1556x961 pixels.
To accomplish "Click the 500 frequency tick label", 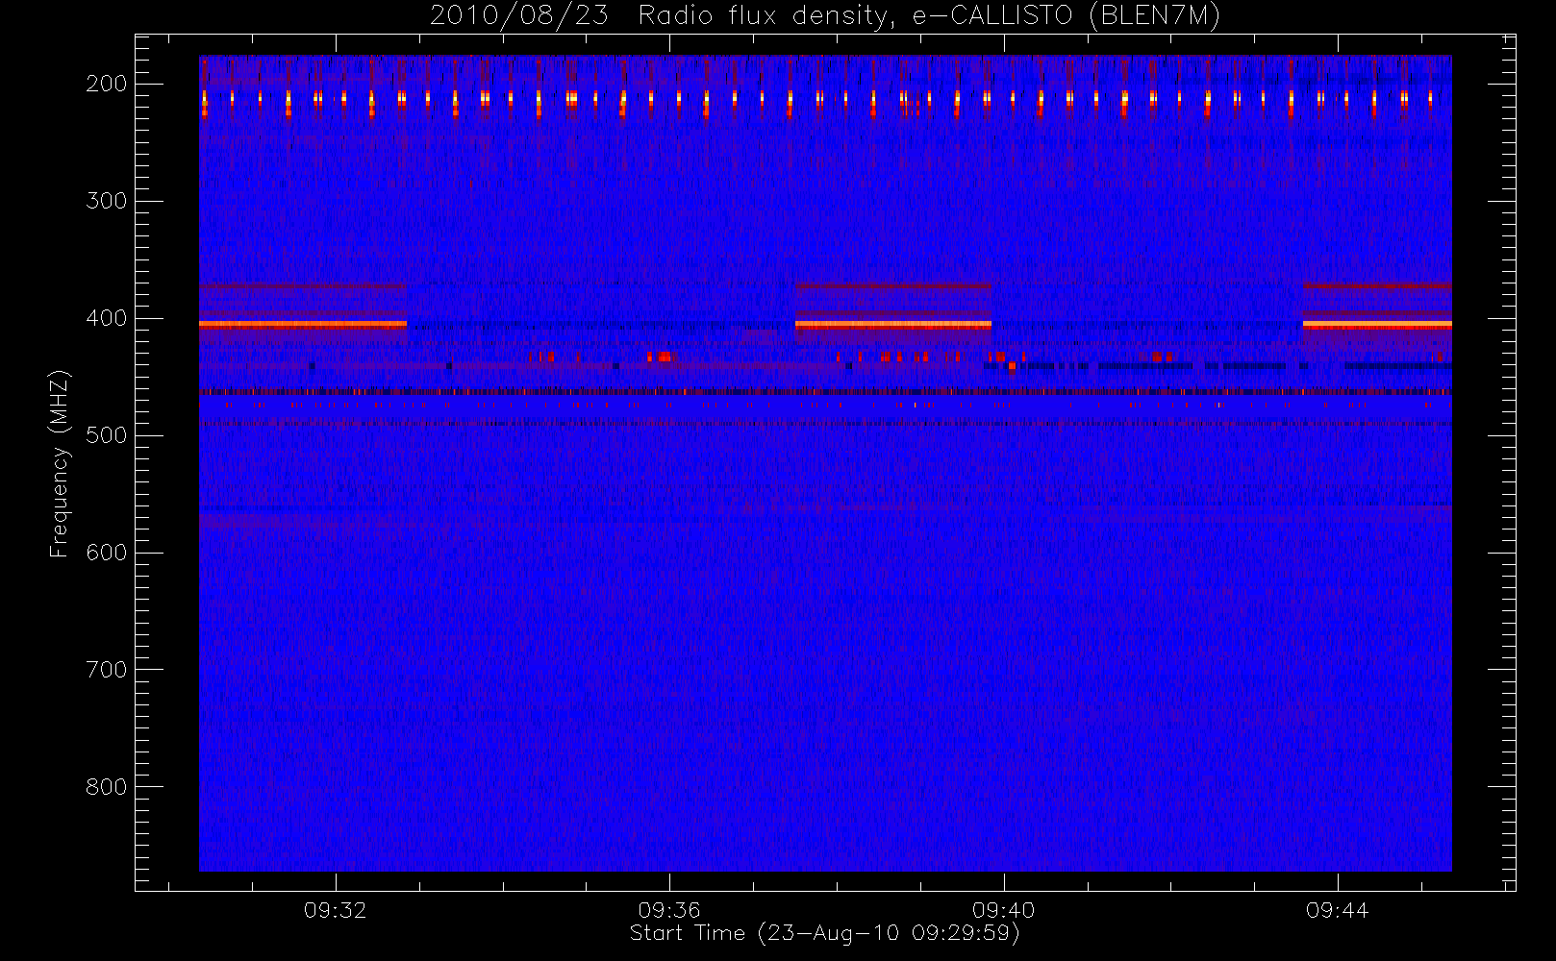I will tap(107, 435).
